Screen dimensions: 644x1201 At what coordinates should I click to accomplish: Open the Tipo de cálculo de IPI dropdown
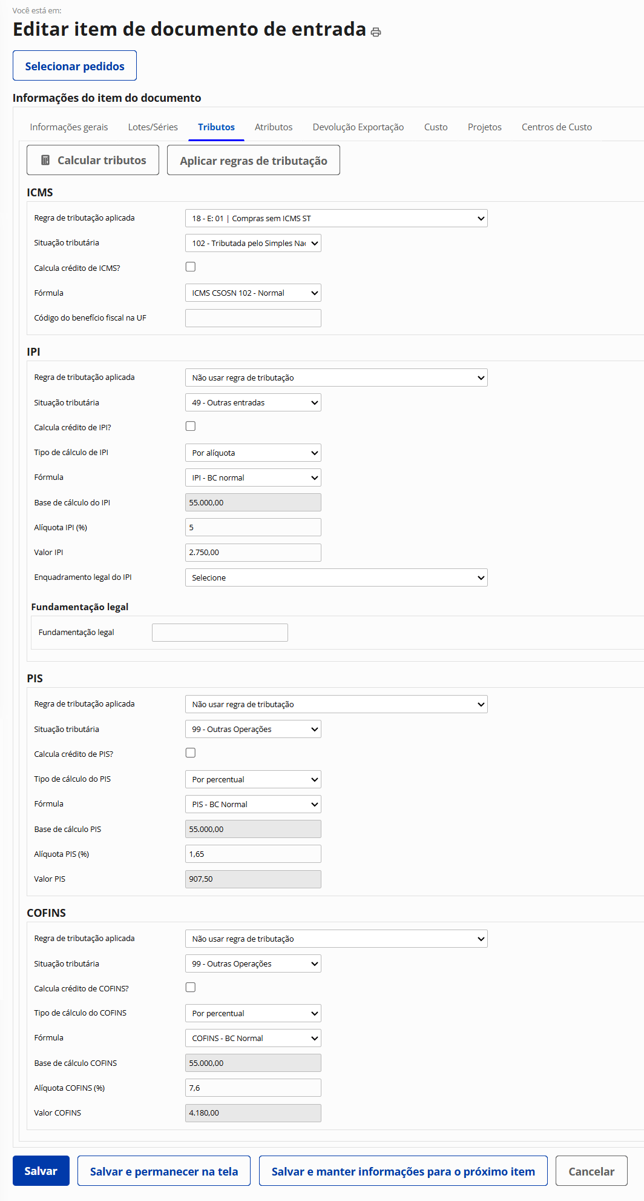[x=253, y=453]
